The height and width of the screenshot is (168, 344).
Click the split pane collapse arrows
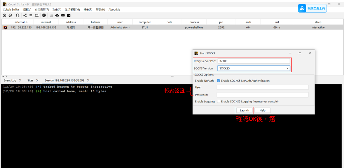pyautogui.click(x=5, y=76)
